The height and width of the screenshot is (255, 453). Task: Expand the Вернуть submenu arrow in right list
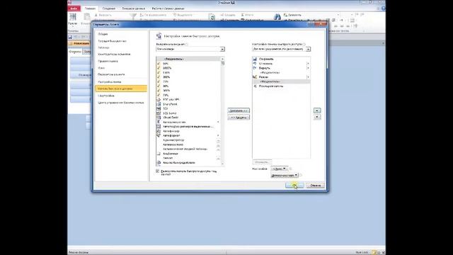308,68
